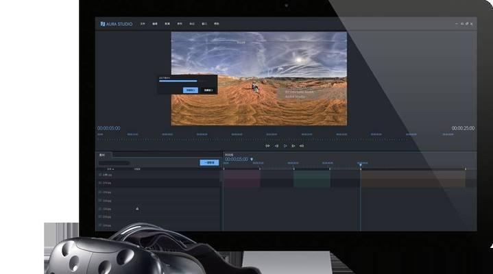This screenshot has height=274, width=493.
Task: Jump to the start with skip-back button
Action: point(268,145)
